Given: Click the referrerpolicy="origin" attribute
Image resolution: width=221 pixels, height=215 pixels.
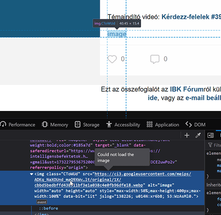Looking at the screenshot, I should tap(58, 168).
